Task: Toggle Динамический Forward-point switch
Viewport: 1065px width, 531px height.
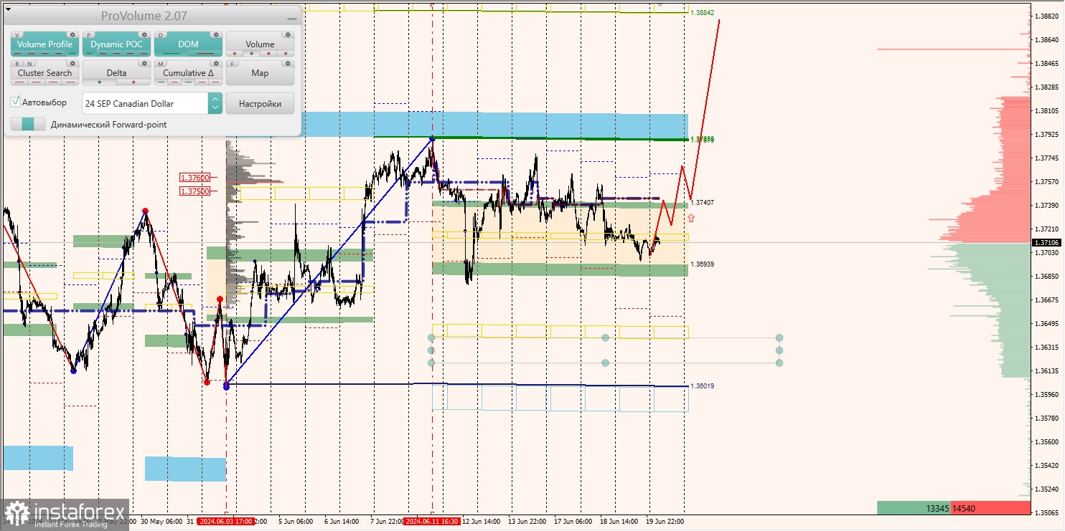Action: [28, 124]
